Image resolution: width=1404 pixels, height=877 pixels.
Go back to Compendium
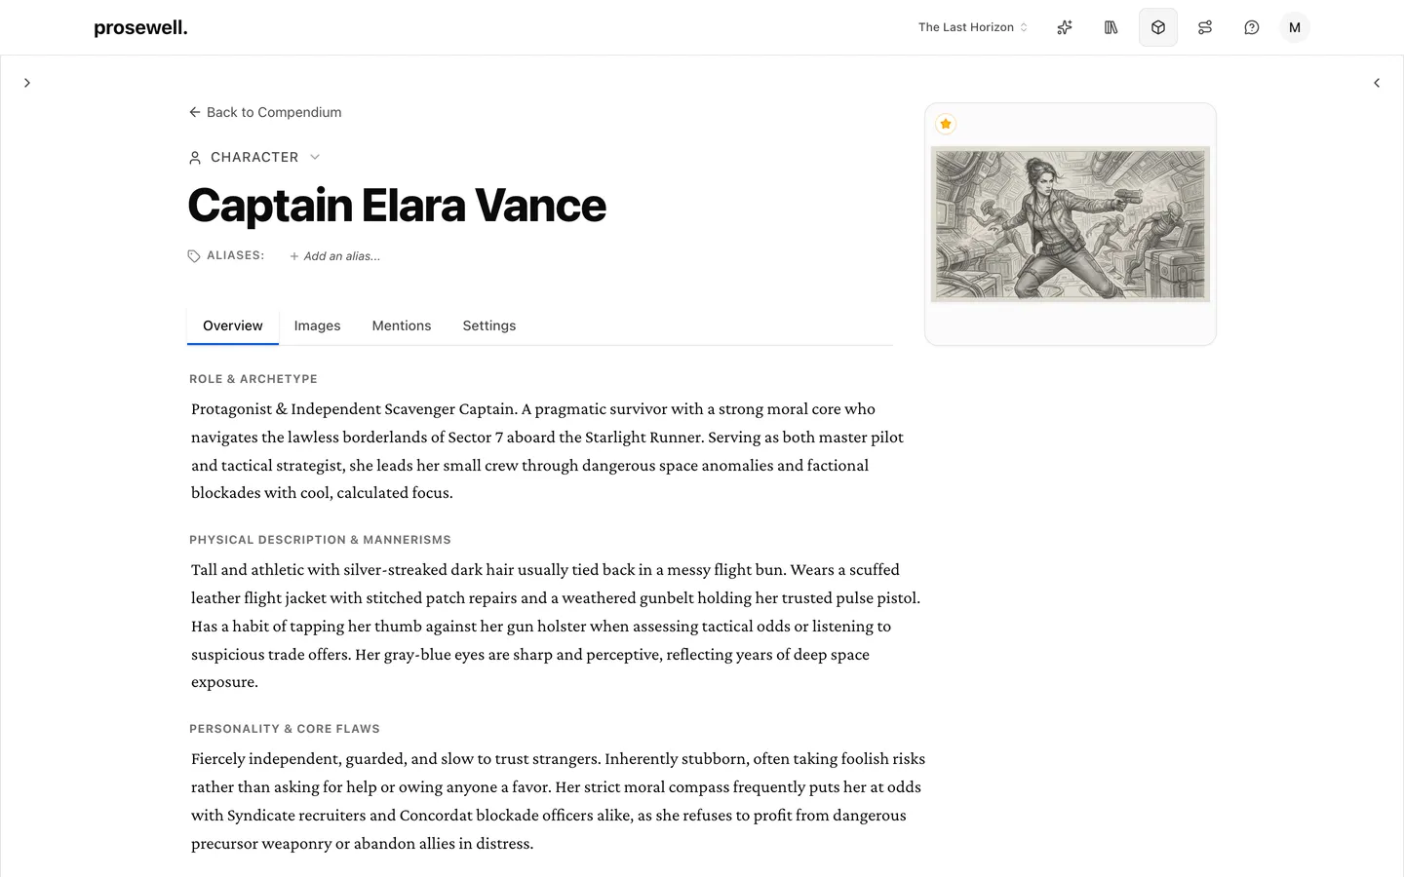pyautogui.click(x=265, y=112)
